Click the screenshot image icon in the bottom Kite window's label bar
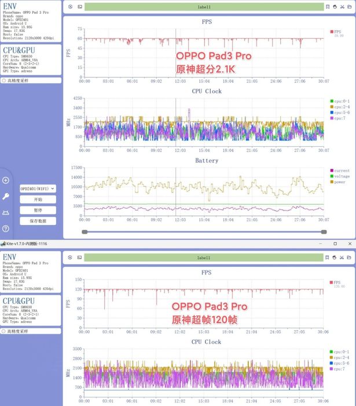The image size is (356, 406). pyautogui.click(x=79, y=258)
